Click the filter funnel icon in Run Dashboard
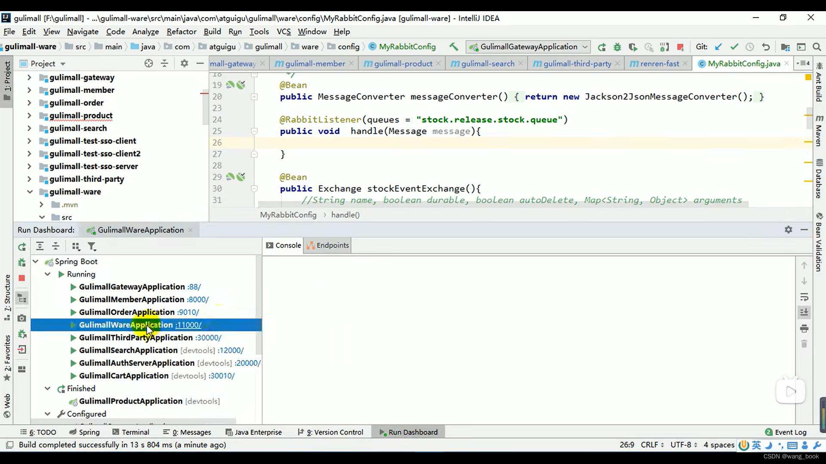This screenshot has width=826, height=464. pos(92,246)
